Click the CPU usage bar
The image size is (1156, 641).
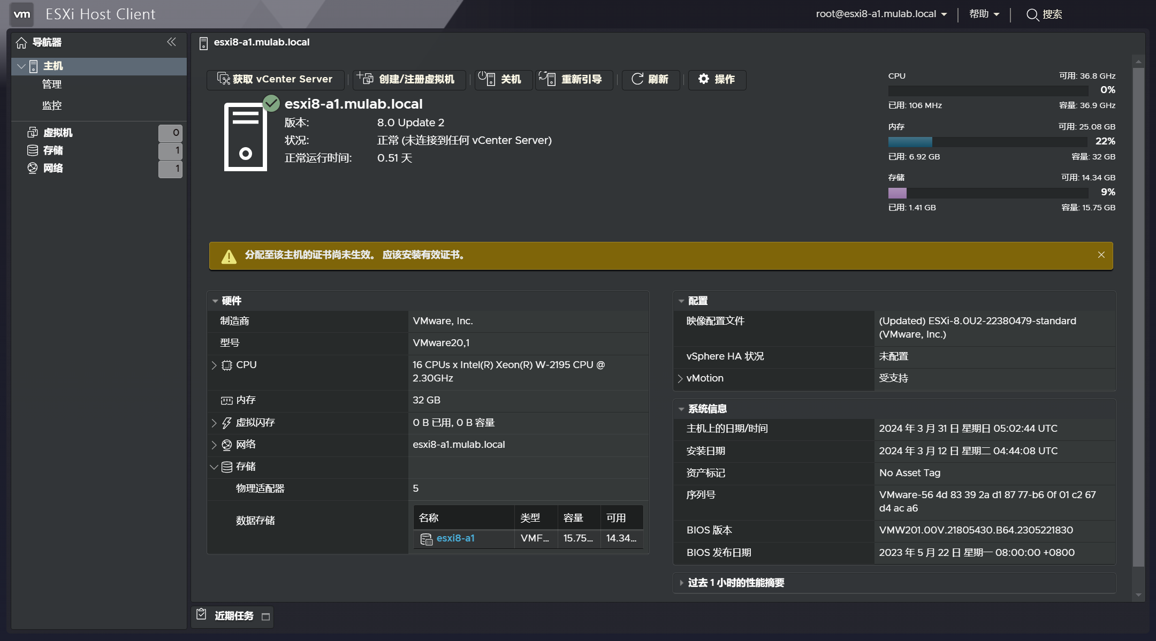(988, 90)
